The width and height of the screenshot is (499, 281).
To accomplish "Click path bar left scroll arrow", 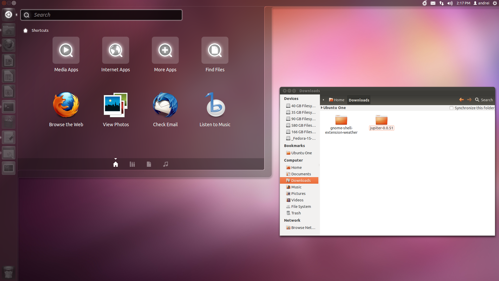I will point(323,100).
